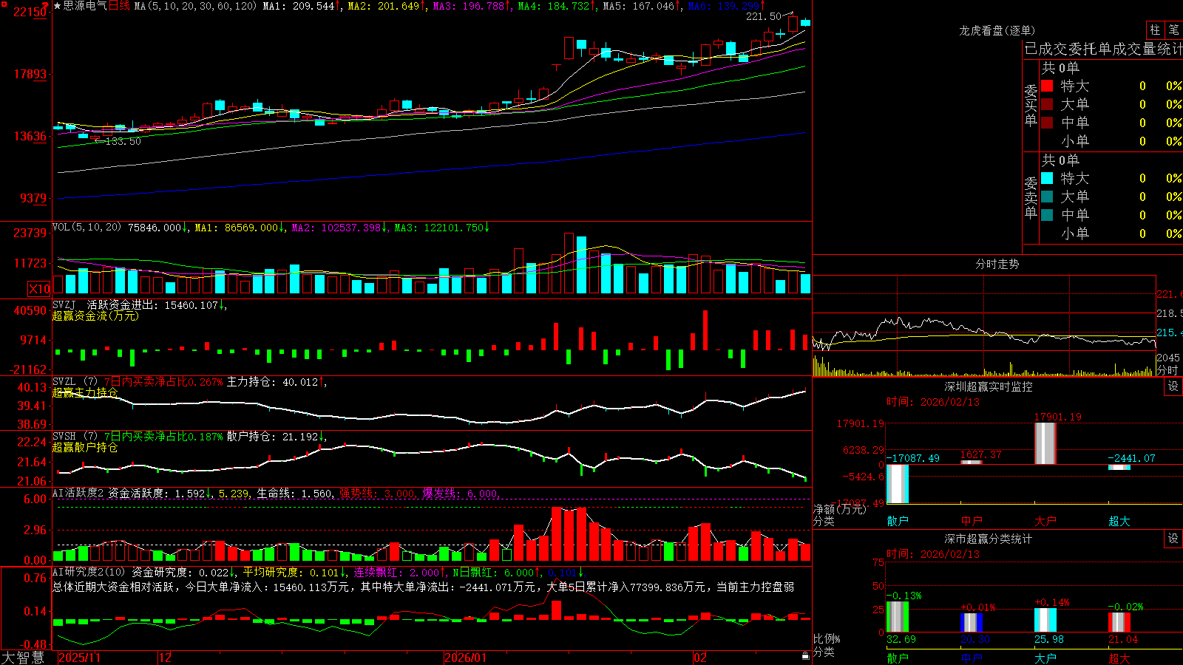The image size is (1183, 665).
Task: Click the MA3: 196.788 value
Action: coord(469,6)
